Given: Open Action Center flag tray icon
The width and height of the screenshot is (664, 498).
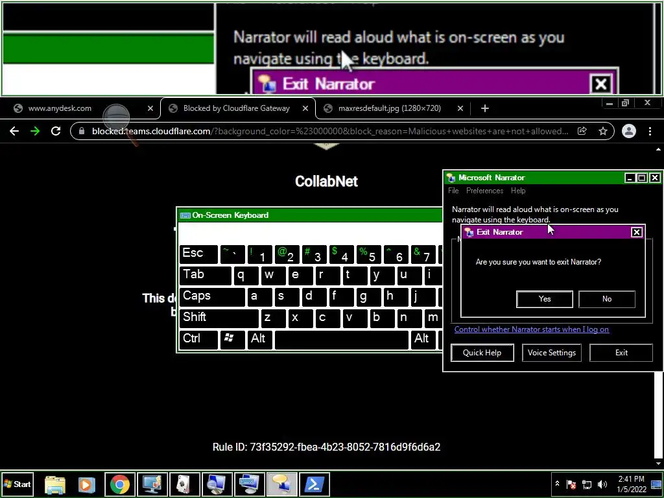Looking at the screenshot, I should (x=571, y=484).
